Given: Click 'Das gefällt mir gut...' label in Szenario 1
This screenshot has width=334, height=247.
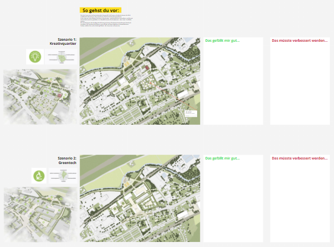Looking at the screenshot, I should point(222,40).
